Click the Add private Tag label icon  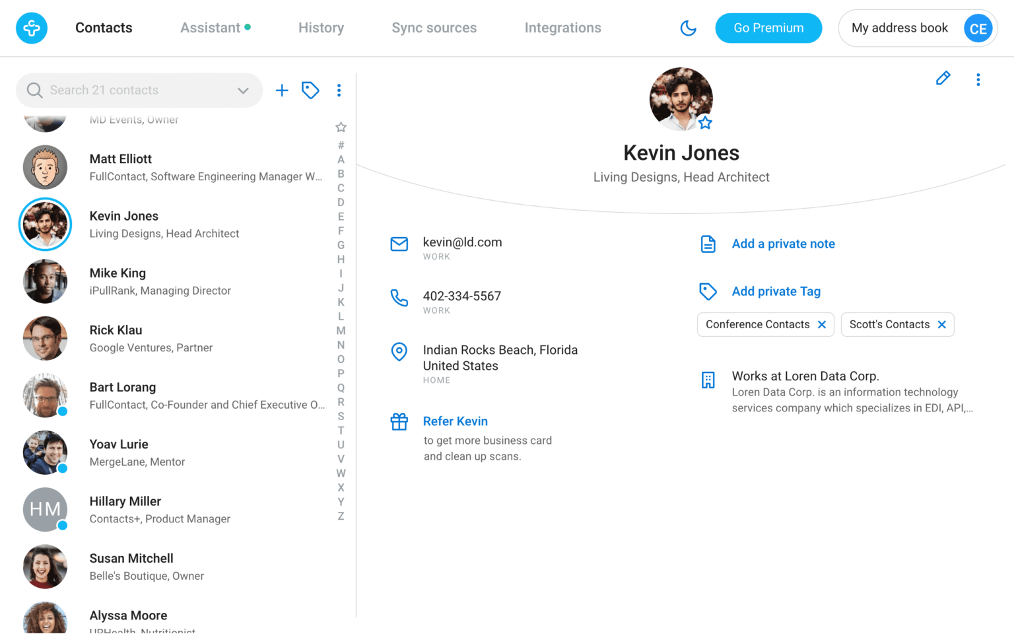click(x=708, y=291)
